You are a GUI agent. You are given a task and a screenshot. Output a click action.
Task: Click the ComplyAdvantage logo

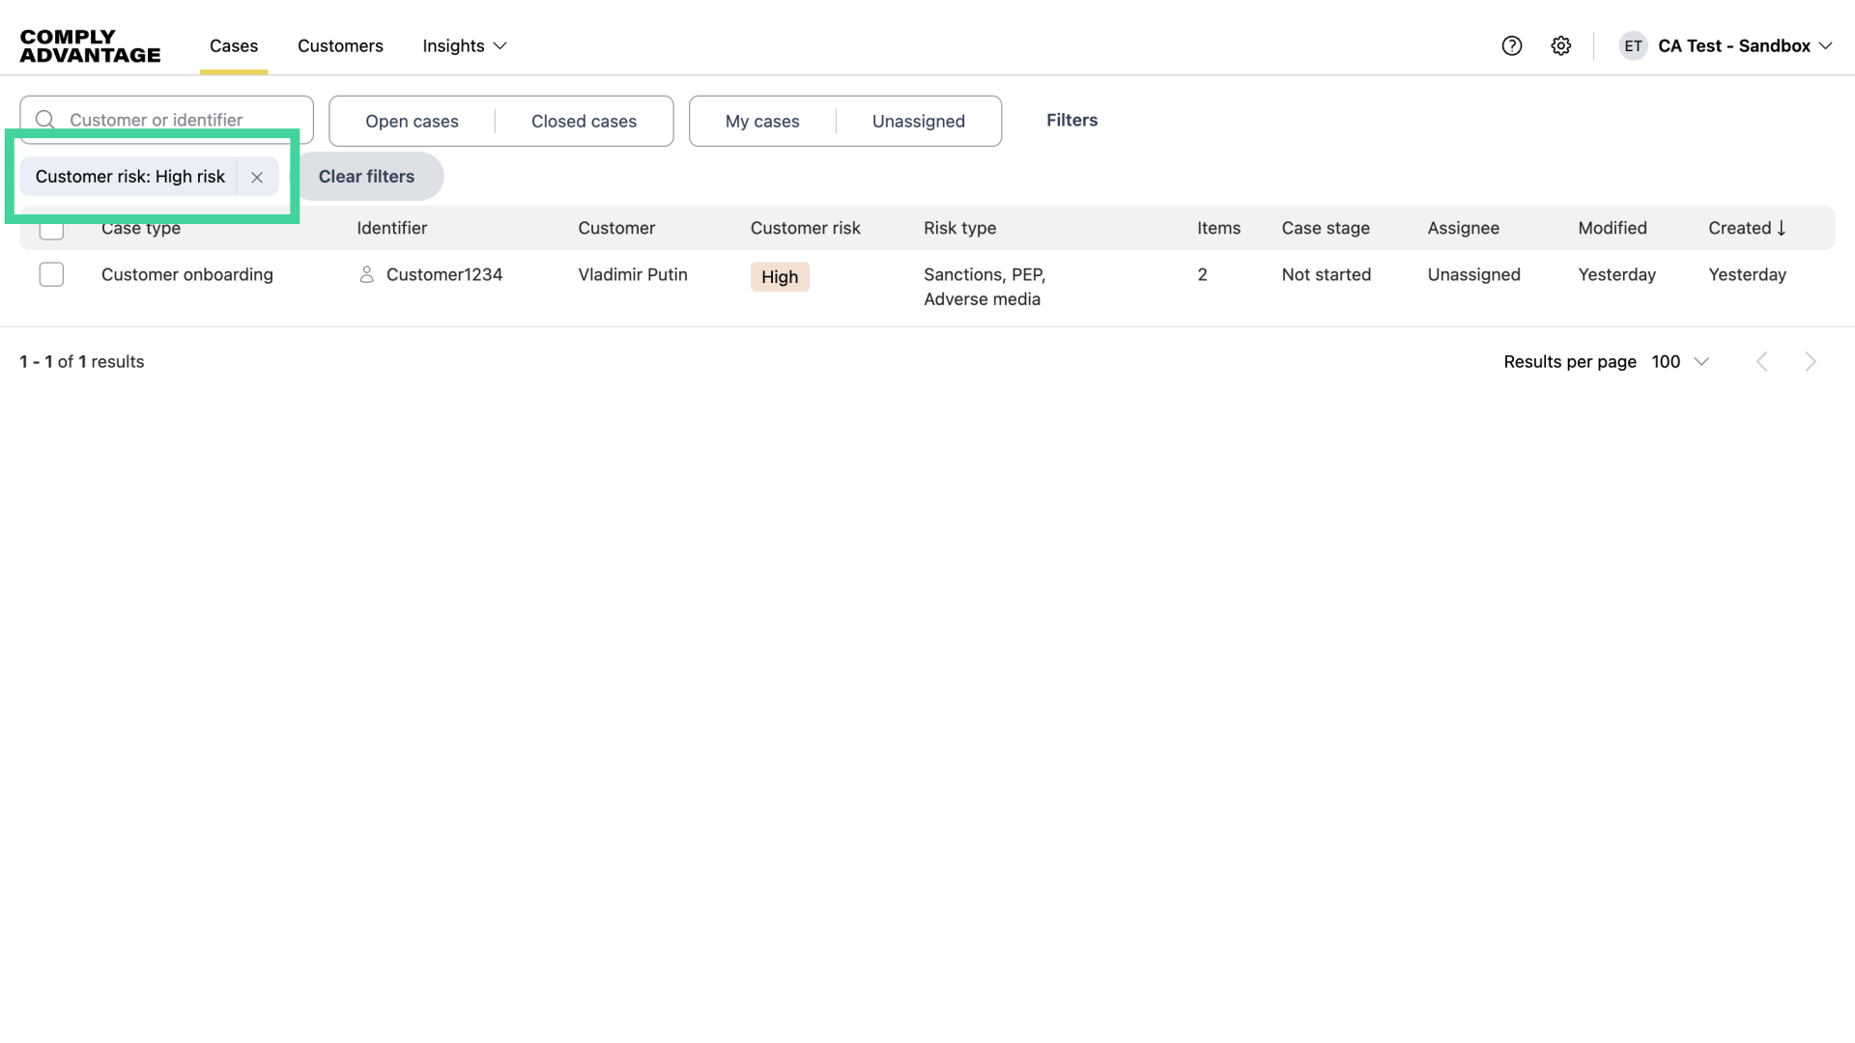[90, 45]
